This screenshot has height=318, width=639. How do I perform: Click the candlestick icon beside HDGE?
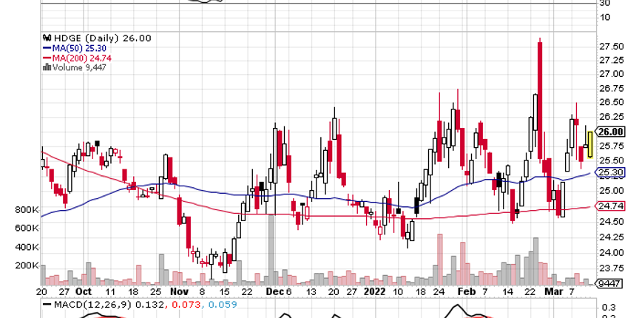[x=47, y=38]
